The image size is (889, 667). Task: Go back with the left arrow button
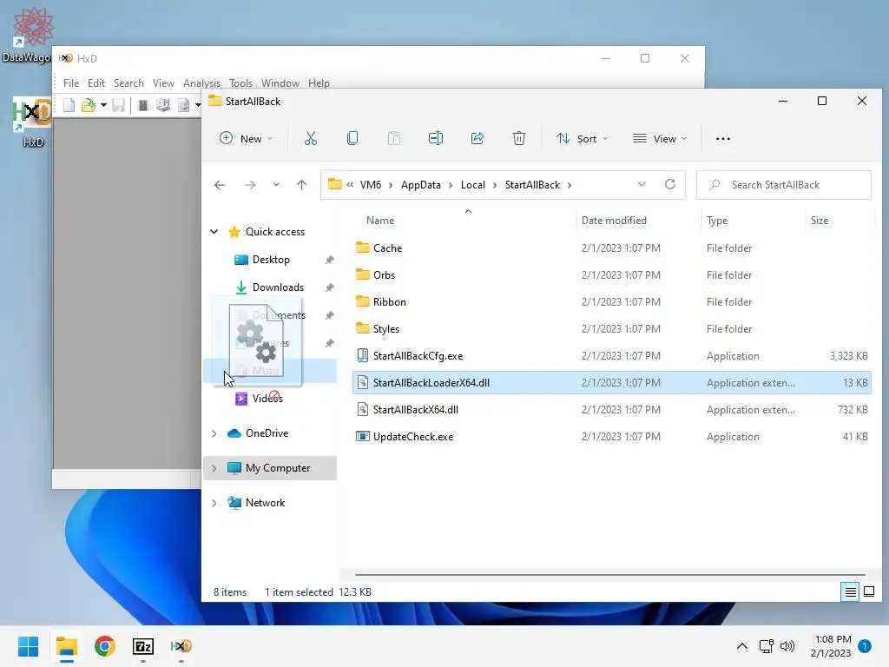pos(220,185)
